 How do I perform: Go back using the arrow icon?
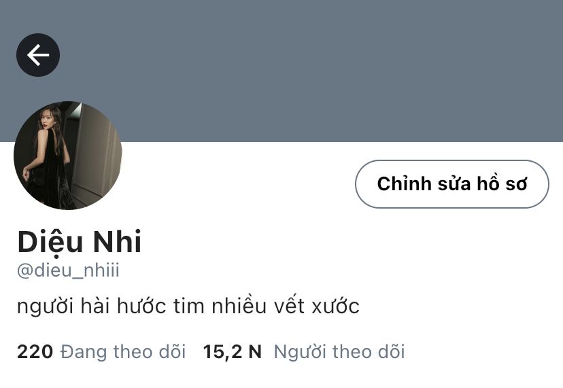click(38, 55)
